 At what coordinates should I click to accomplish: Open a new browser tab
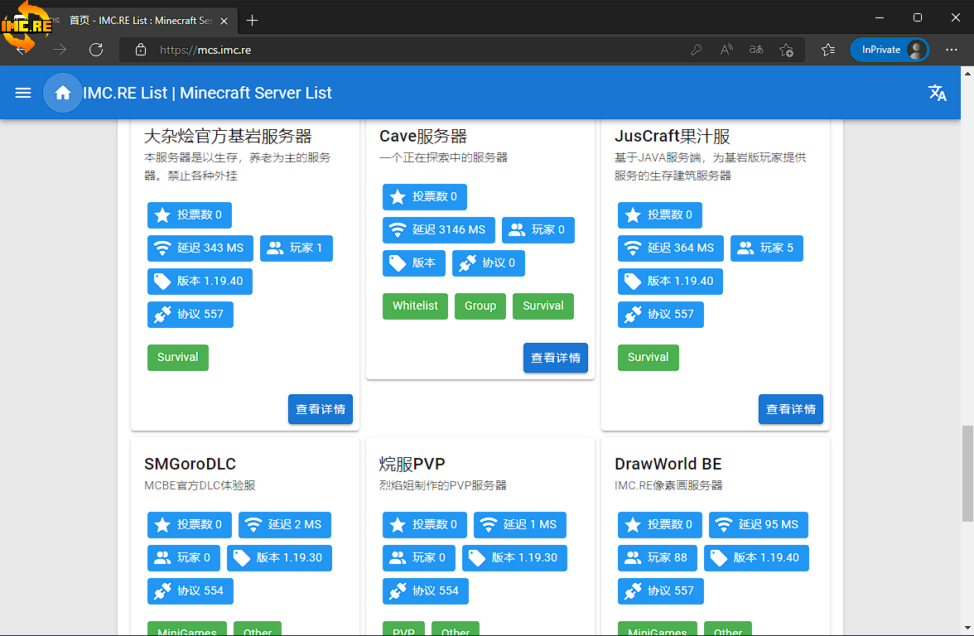[x=253, y=20]
